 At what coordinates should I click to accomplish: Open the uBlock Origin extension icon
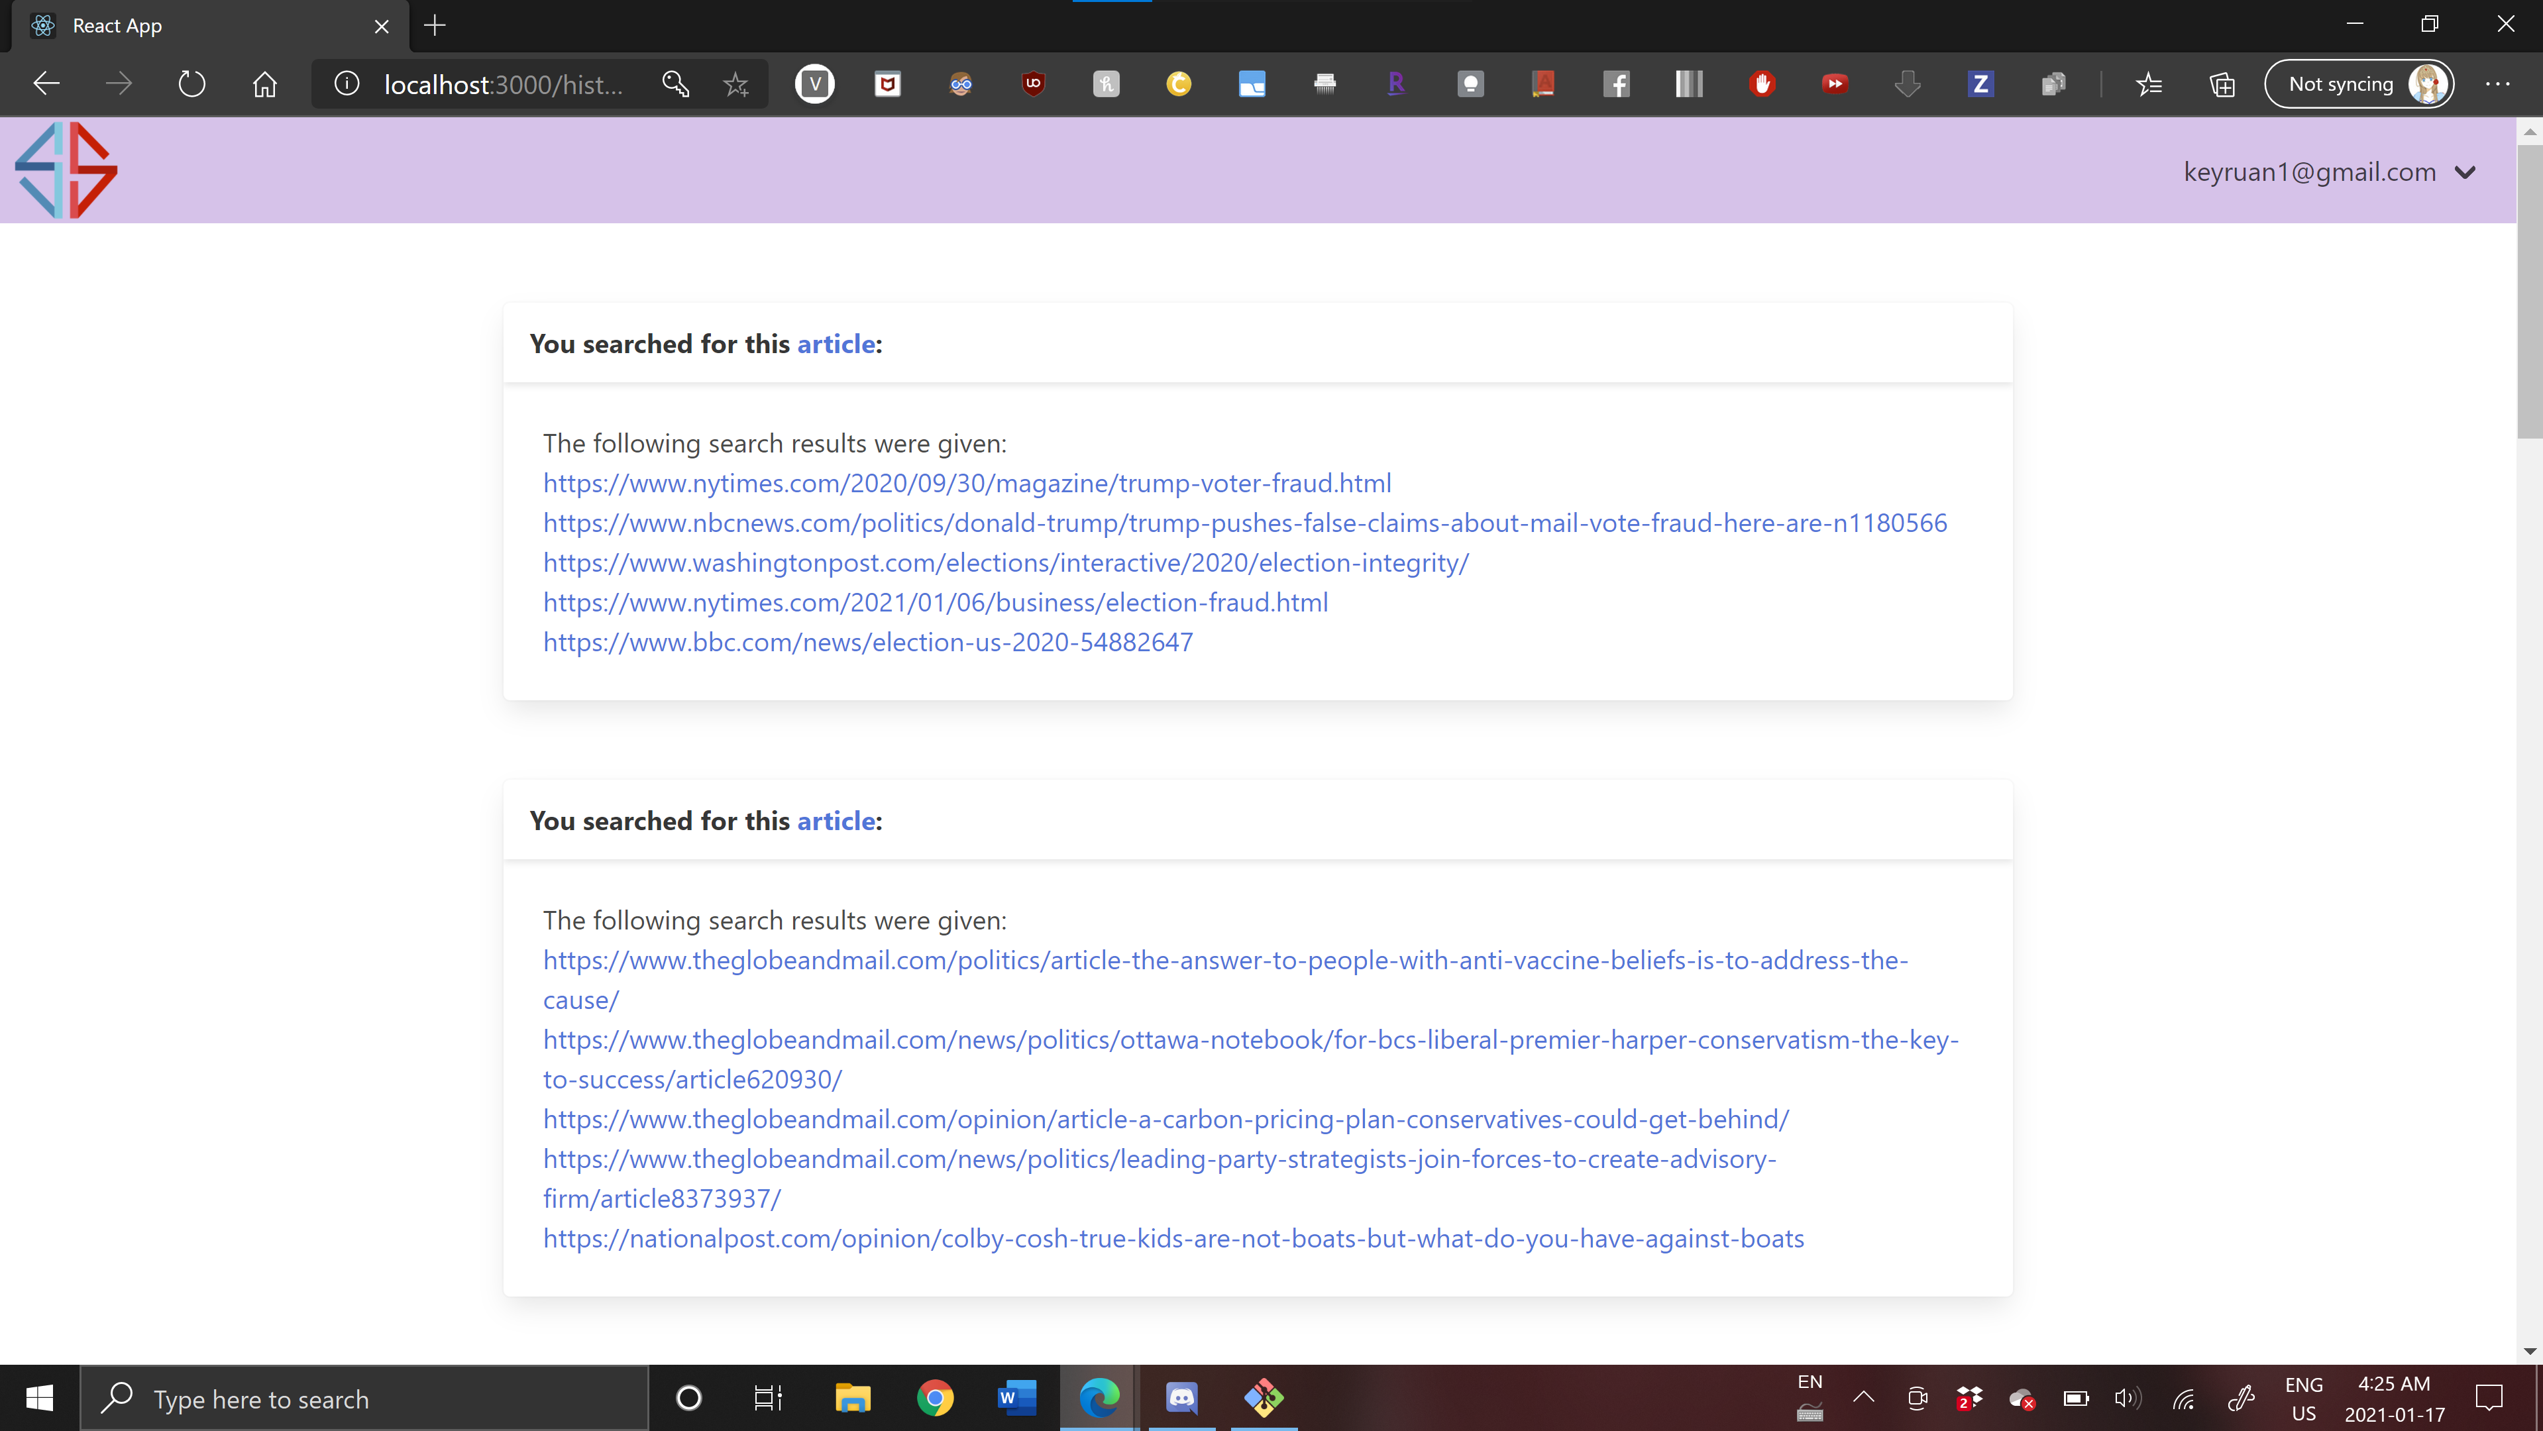(x=1032, y=84)
